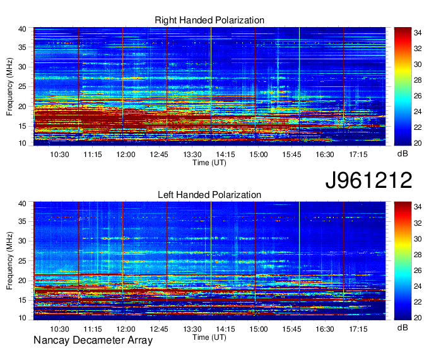Click the 35 MHz tick on Left Handed plot

tap(22, 222)
